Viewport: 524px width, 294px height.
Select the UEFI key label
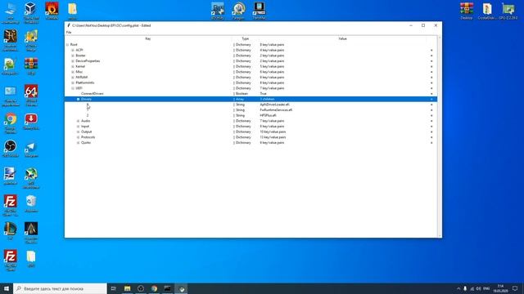(x=79, y=88)
